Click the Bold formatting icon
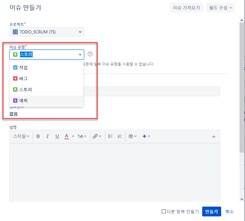Viewport: 245px width, 221px height. [x=38, y=136]
